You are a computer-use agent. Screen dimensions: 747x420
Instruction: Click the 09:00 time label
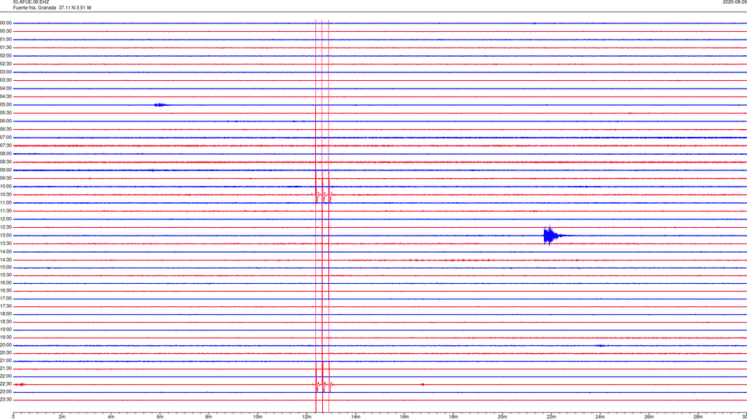[x=6, y=170]
